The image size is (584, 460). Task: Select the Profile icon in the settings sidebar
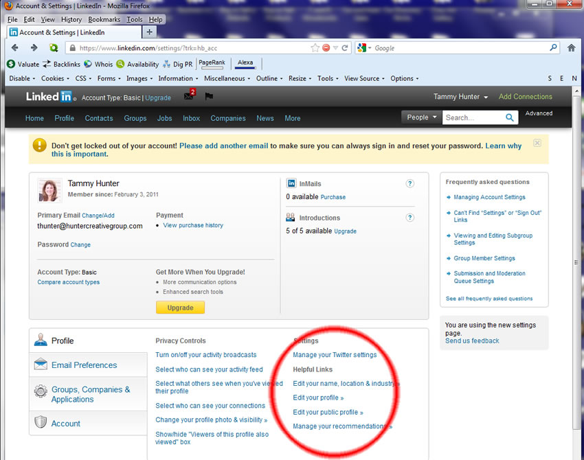[42, 341]
